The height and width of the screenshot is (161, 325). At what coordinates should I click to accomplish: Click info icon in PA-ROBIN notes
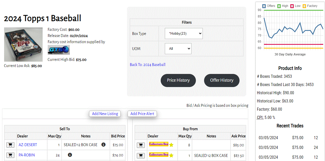[70, 155]
